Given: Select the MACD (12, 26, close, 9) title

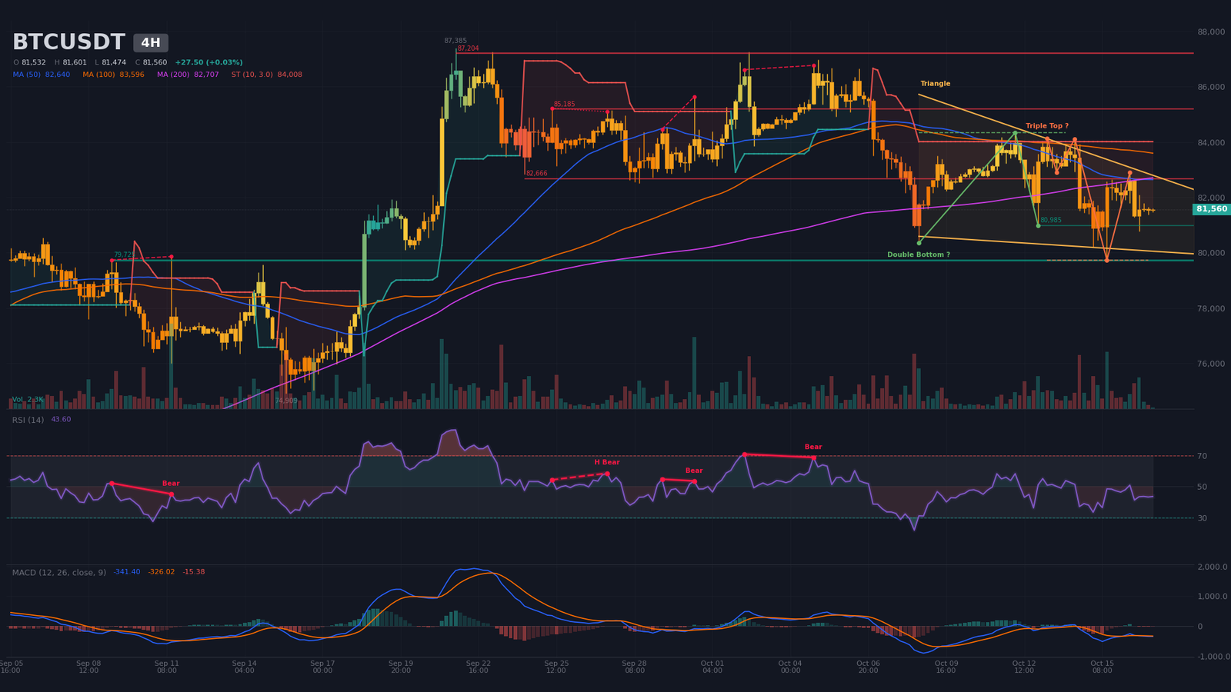Looking at the screenshot, I should 59,573.
